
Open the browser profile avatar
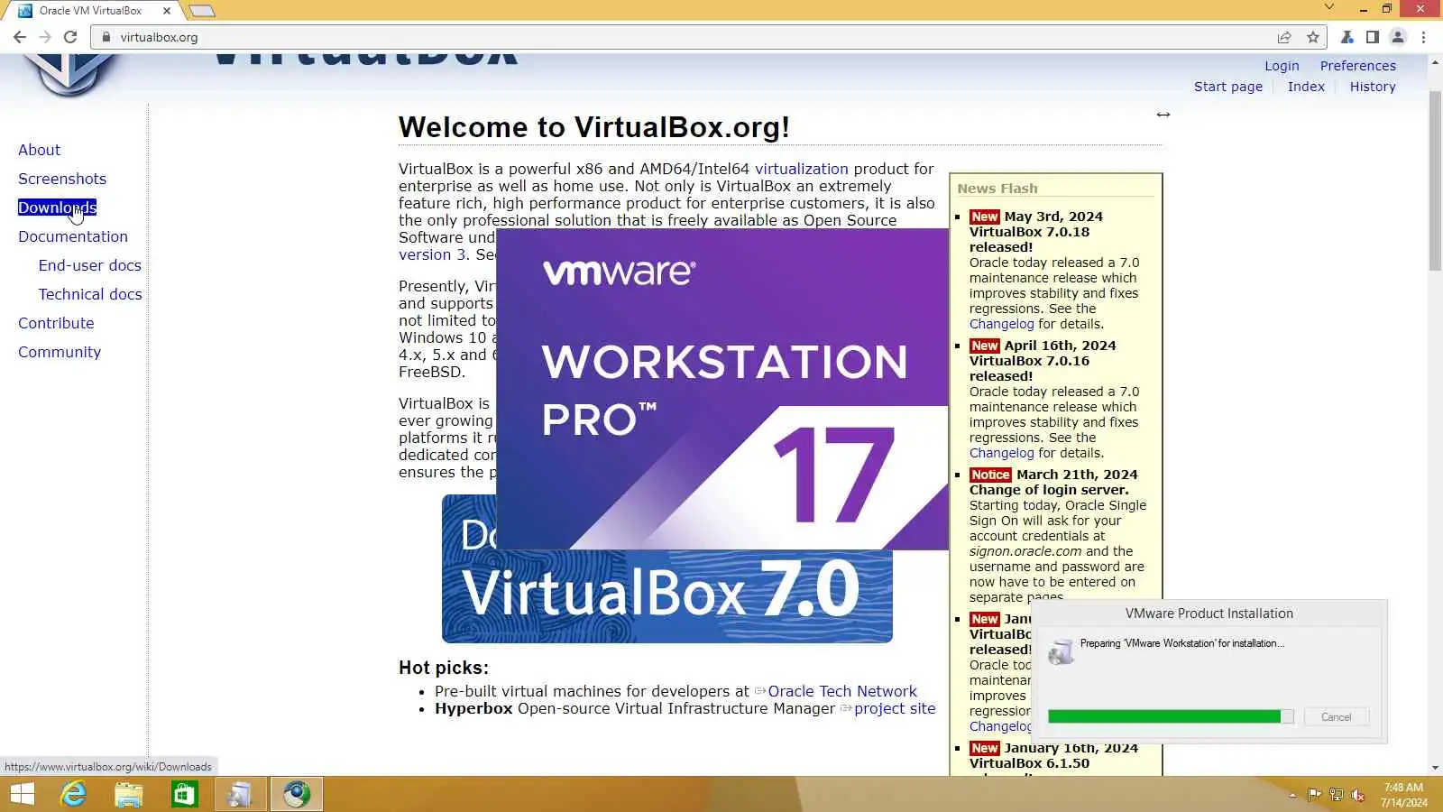[1398, 37]
